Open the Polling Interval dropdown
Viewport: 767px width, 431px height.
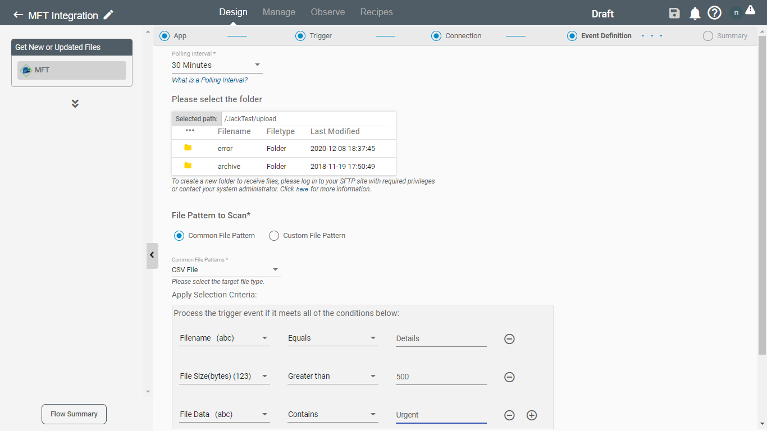tap(217, 65)
